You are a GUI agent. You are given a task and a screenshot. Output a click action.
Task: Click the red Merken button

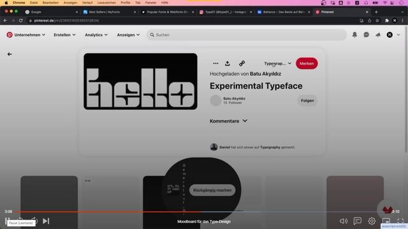tap(307, 64)
